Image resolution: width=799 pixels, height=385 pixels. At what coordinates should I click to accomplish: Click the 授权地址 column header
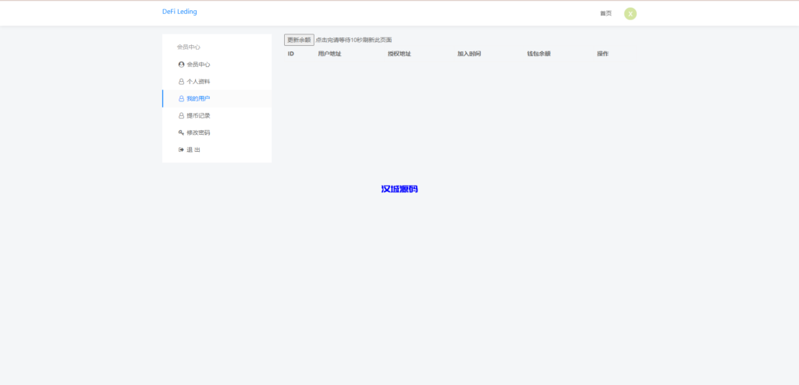click(x=399, y=54)
